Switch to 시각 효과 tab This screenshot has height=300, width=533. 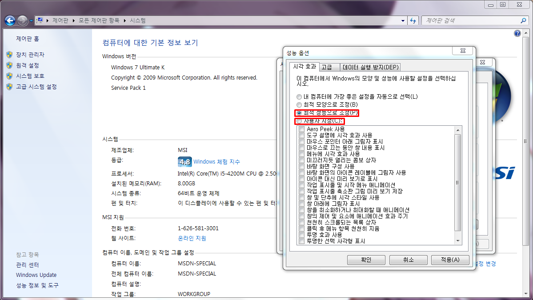click(x=305, y=67)
